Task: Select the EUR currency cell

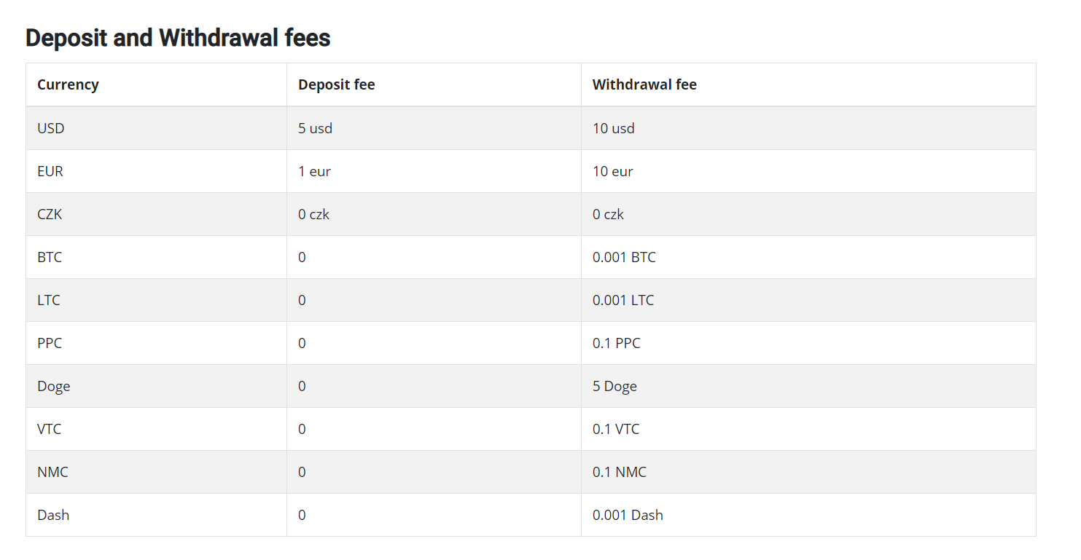Action: pos(50,171)
